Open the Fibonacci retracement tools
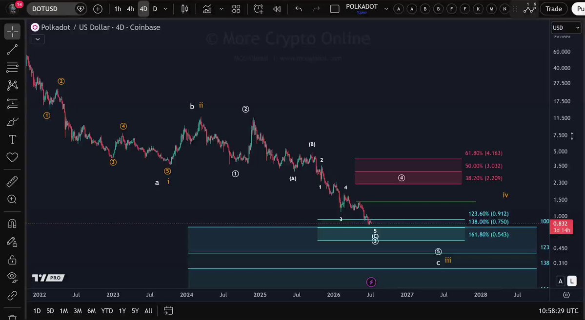 coord(12,67)
